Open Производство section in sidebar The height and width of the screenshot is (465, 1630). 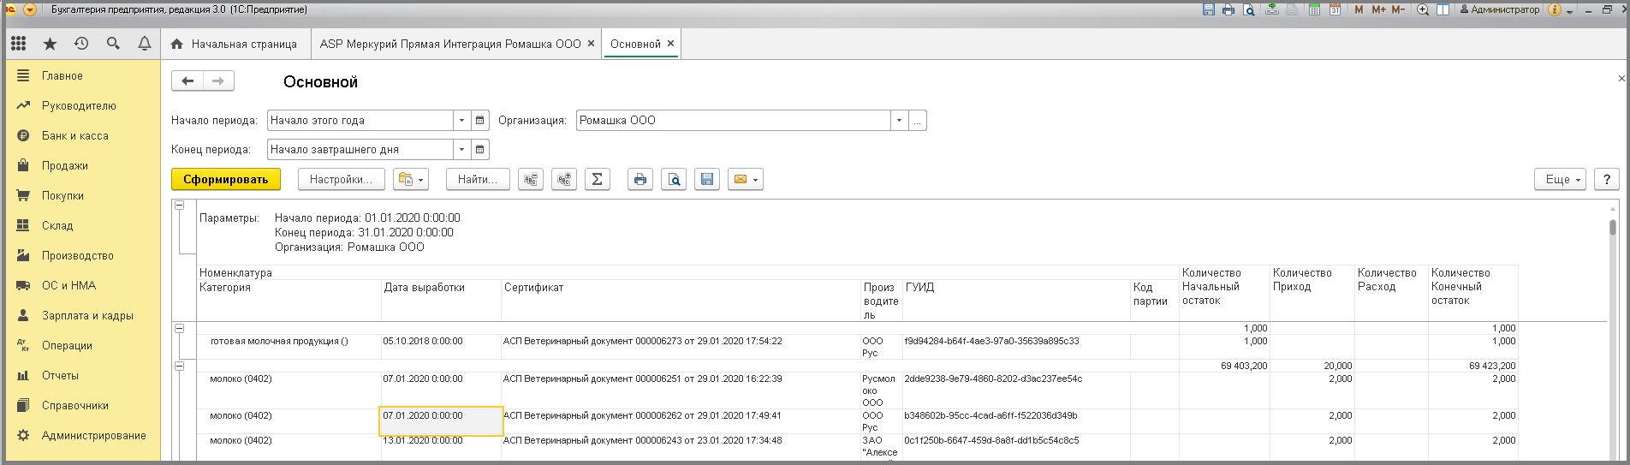pyautogui.click(x=83, y=255)
